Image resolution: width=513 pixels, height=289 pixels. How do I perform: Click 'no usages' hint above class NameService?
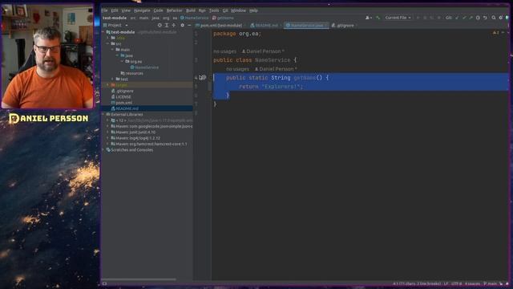pos(224,51)
